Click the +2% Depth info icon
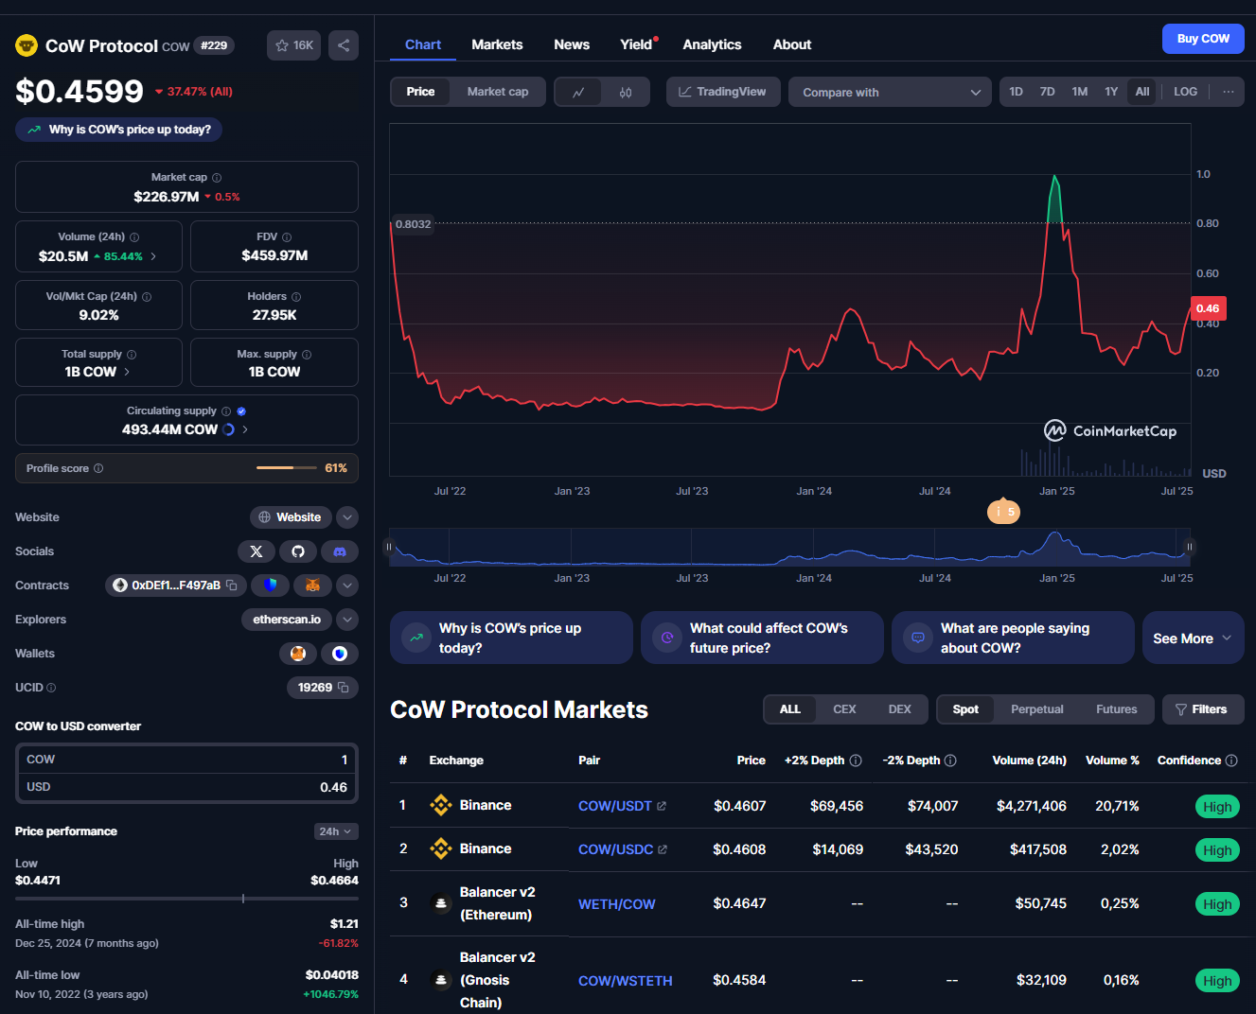The height and width of the screenshot is (1014, 1256). 856,760
